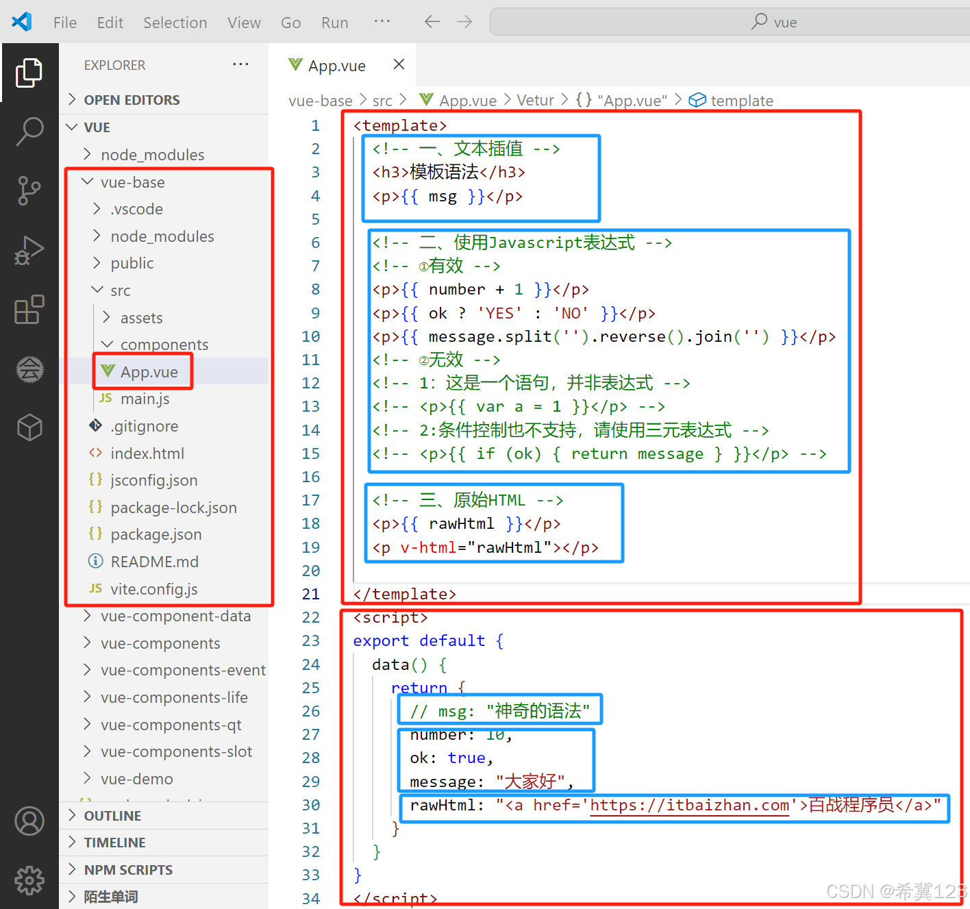Open the View menu
The image size is (970, 909).
244,23
